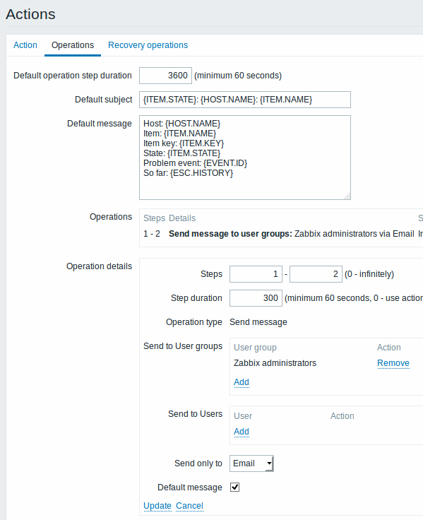423x520 pixels.
Task: Select the 1 - 2 Send message operation row
Action: [x=282, y=234]
